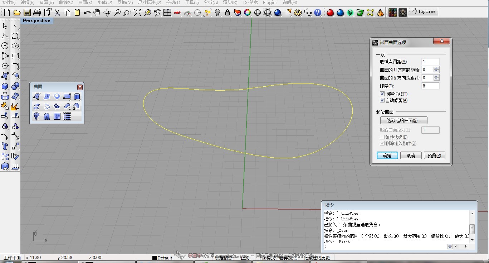This screenshot has height=263, width=489.
Task: Open options with the gear icon
Action: coord(297,13)
